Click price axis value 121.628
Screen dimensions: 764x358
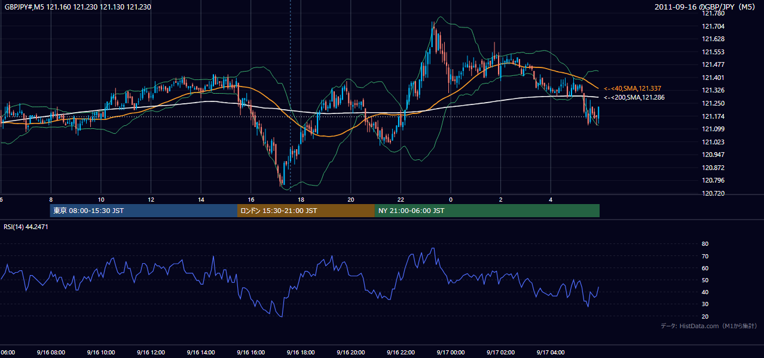coord(712,39)
